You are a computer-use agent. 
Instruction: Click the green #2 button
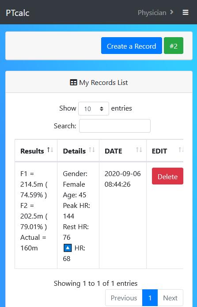[174, 46]
